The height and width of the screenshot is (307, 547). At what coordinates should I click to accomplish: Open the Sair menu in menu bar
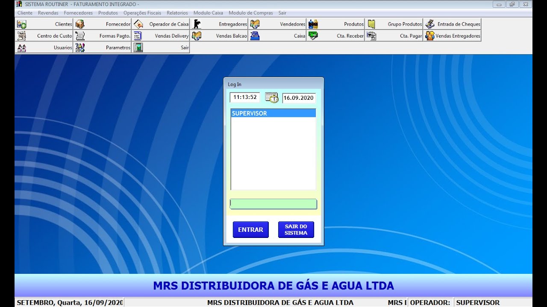[282, 13]
